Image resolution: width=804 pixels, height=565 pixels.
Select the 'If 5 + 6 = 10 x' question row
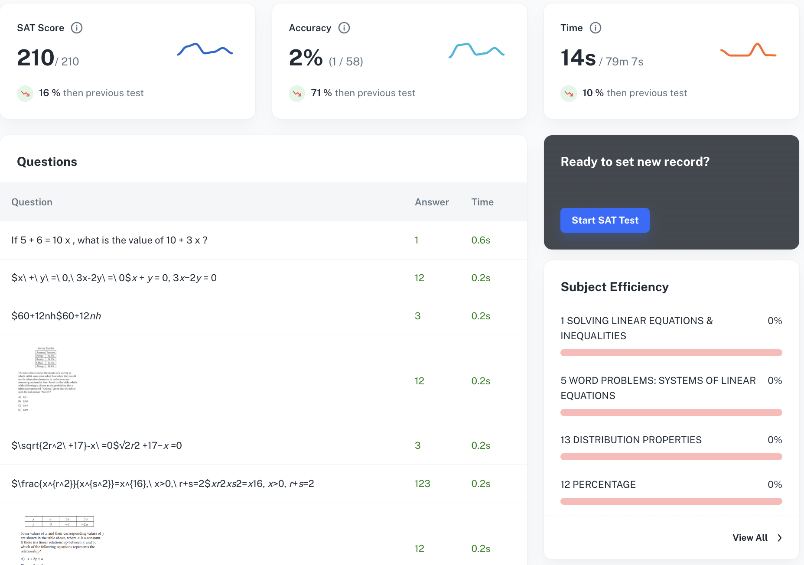[x=109, y=240]
